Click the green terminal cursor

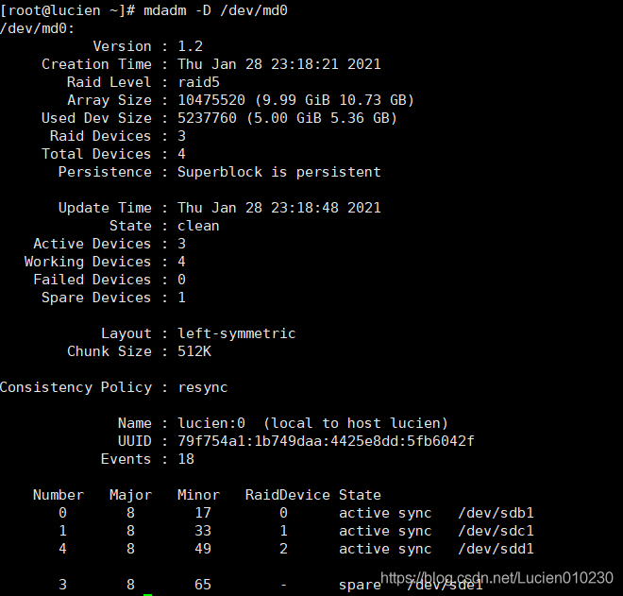coord(148,595)
